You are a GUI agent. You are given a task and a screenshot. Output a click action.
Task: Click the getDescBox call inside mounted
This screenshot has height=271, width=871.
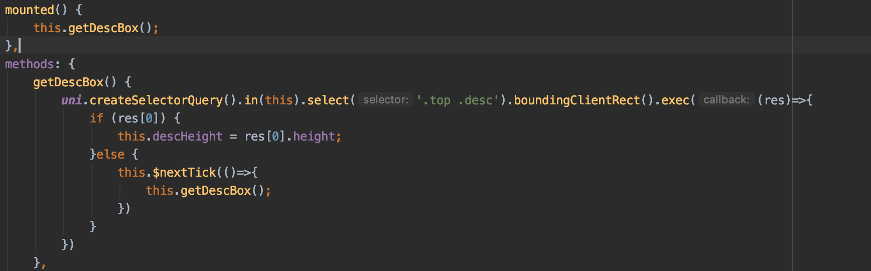click(103, 28)
